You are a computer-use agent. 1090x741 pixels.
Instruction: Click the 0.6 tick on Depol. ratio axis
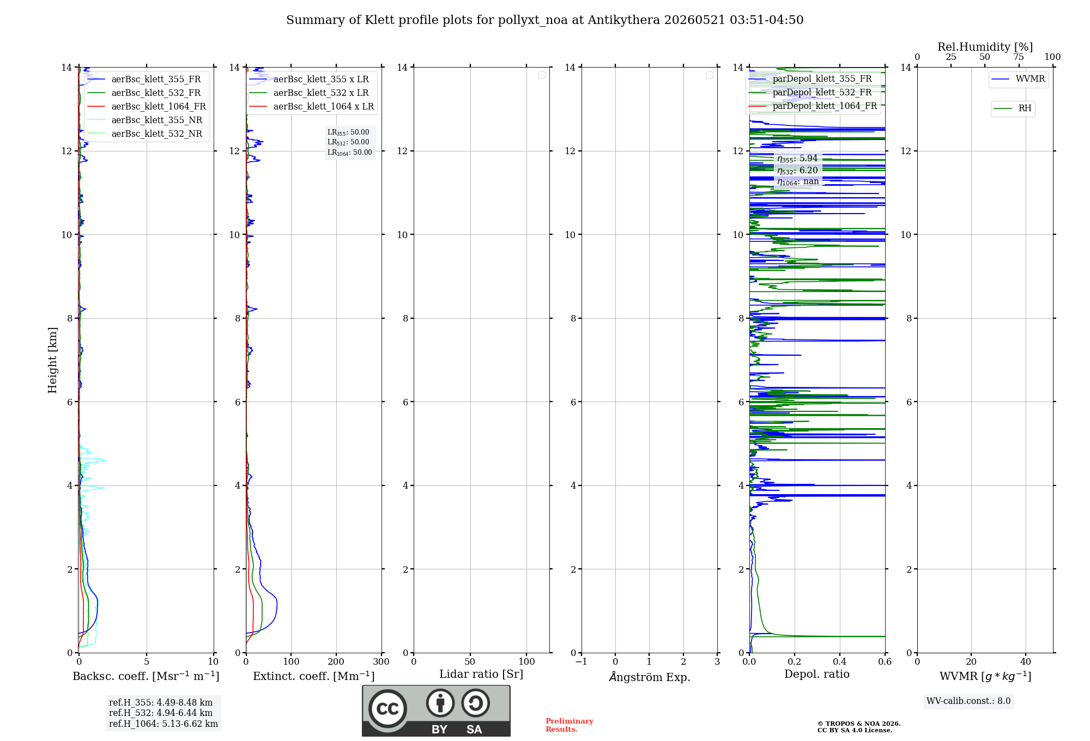[885, 662]
